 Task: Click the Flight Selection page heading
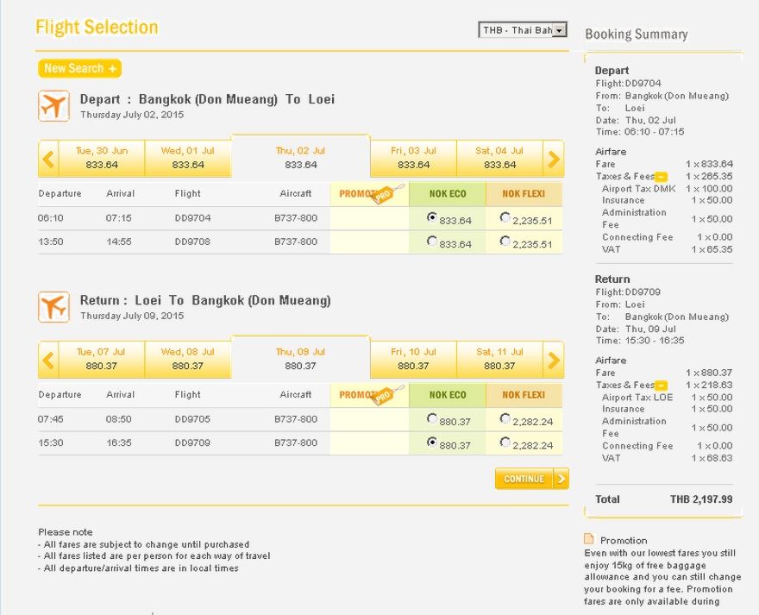[x=97, y=27]
